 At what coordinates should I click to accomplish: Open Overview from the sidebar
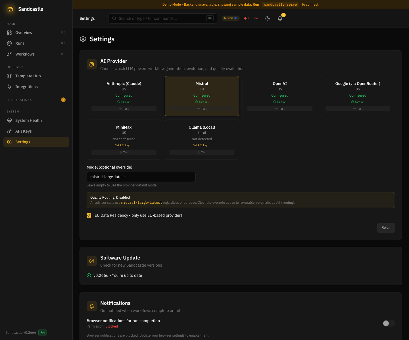click(36, 33)
